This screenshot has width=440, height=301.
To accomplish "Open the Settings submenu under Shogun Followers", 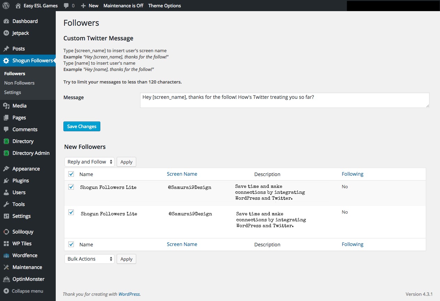I will click(x=13, y=92).
